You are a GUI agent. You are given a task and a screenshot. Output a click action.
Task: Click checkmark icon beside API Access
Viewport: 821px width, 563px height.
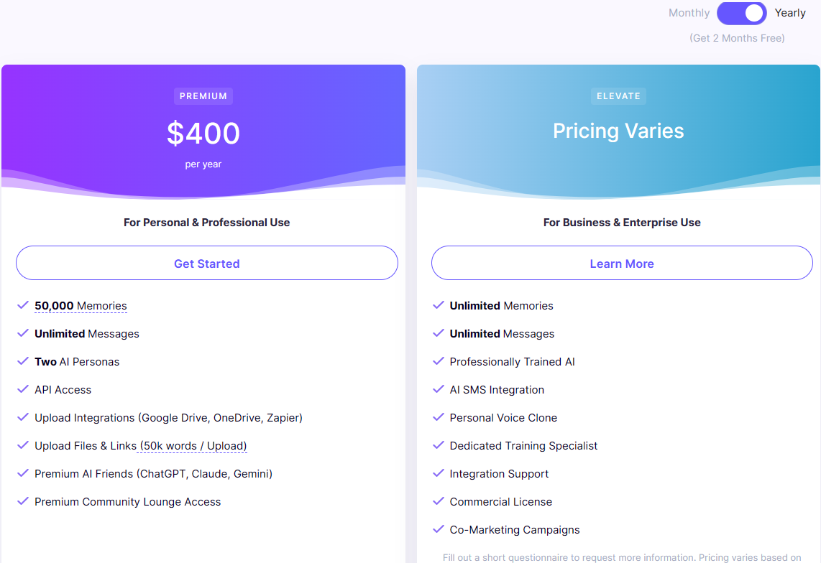tap(23, 389)
